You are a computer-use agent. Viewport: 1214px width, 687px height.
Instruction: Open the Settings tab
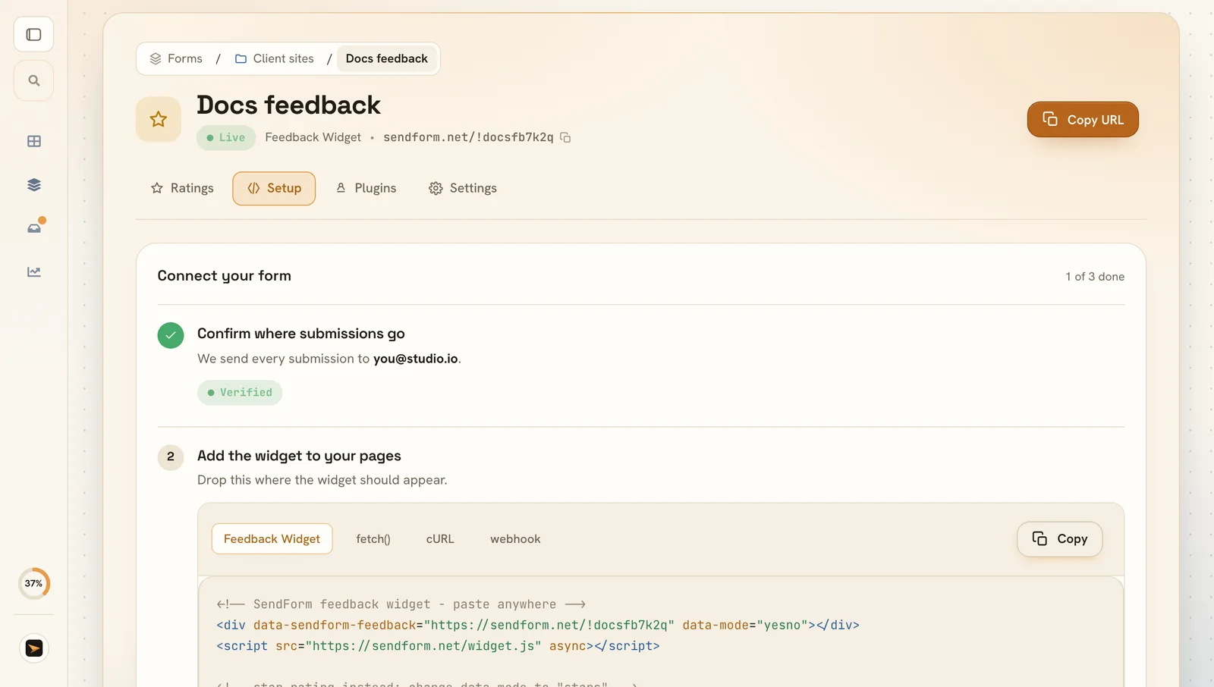pyautogui.click(x=463, y=188)
